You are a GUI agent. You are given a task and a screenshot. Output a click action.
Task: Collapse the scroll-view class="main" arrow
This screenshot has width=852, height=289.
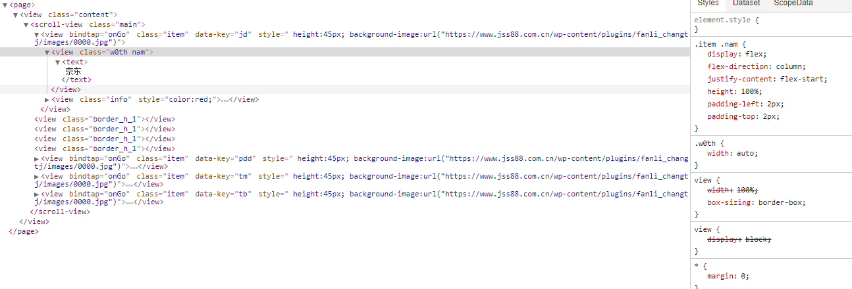tap(26, 24)
